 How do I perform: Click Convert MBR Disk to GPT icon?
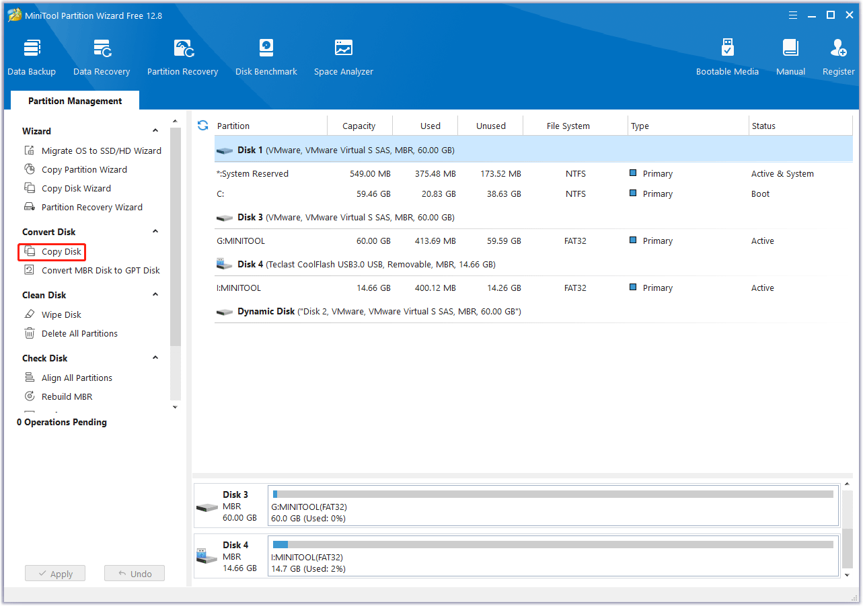pyautogui.click(x=30, y=270)
